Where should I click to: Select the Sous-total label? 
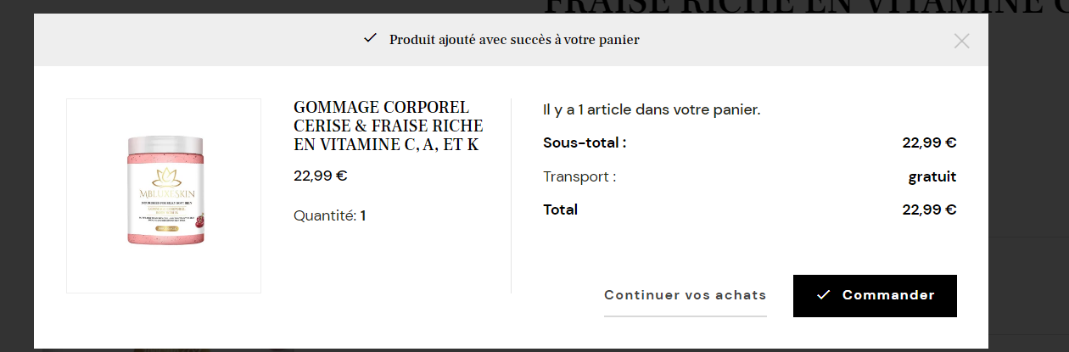tap(585, 142)
